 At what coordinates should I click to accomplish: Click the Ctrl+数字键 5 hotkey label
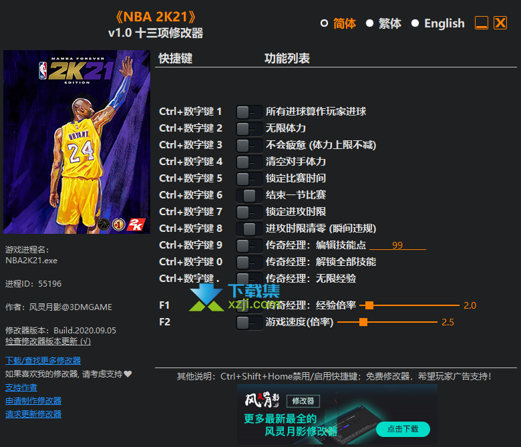(190, 178)
